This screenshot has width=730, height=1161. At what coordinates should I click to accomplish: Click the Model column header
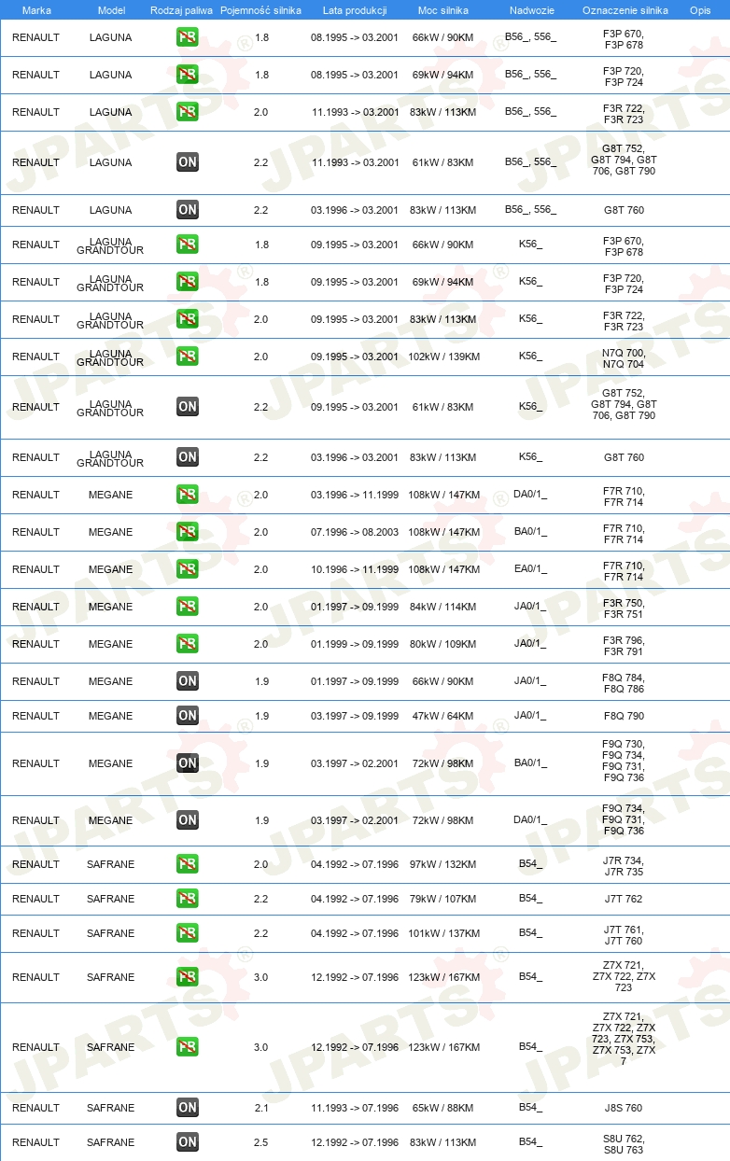(111, 10)
